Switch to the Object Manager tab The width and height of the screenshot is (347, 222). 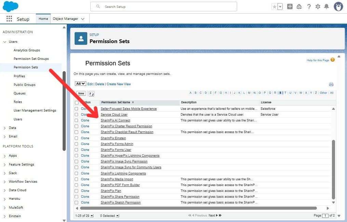click(x=66, y=19)
